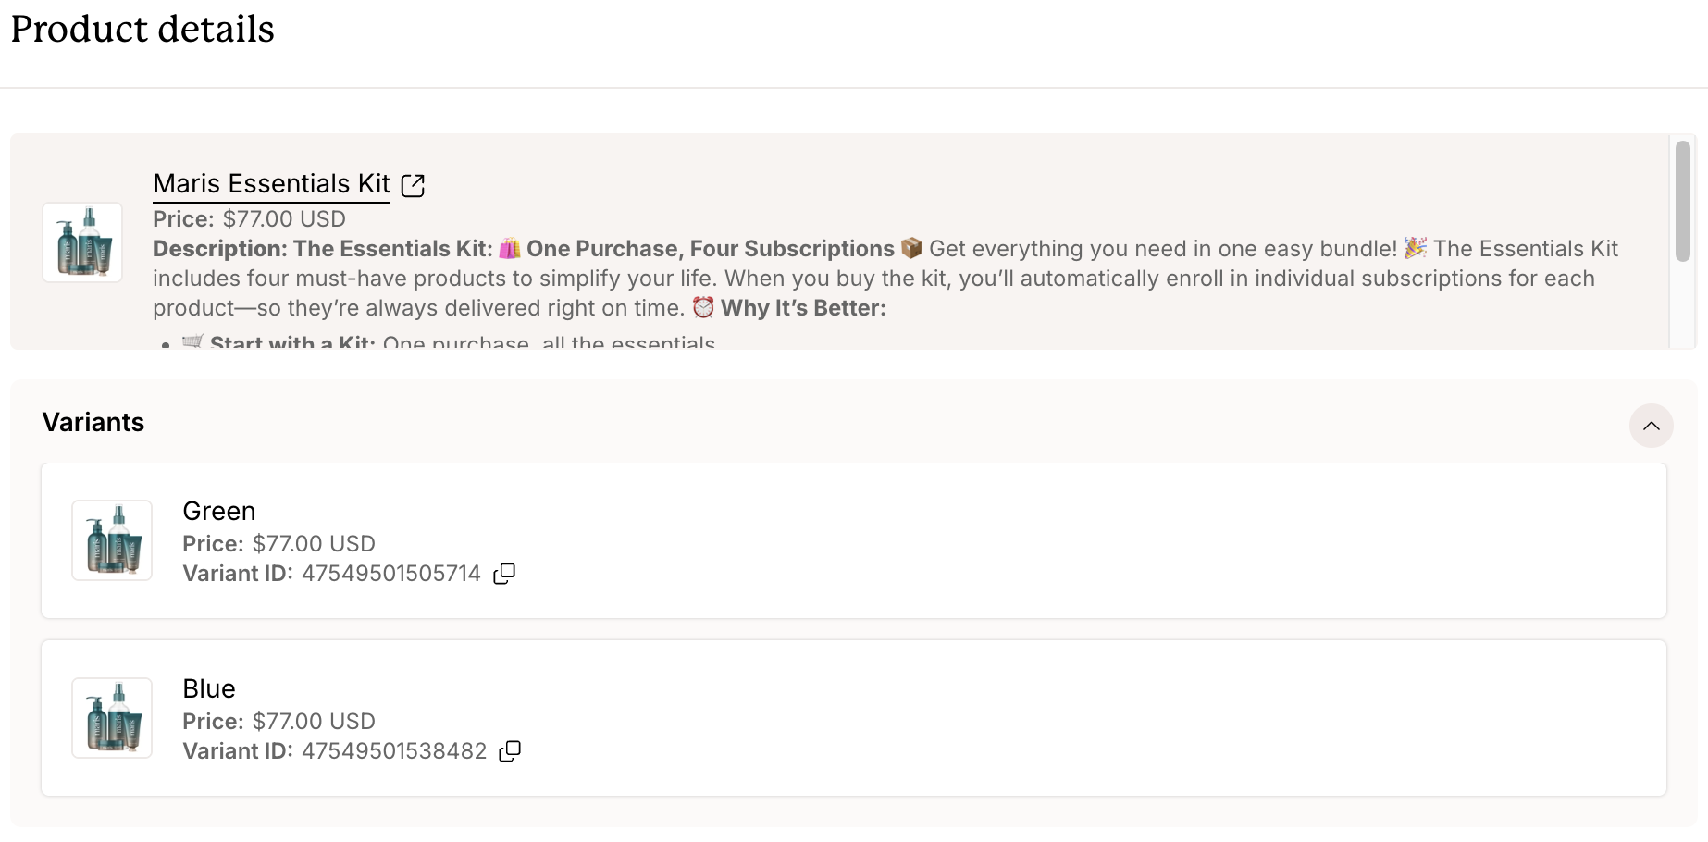Copy the Green variant ID
Screen dimensions: 1708x842
point(504,574)
